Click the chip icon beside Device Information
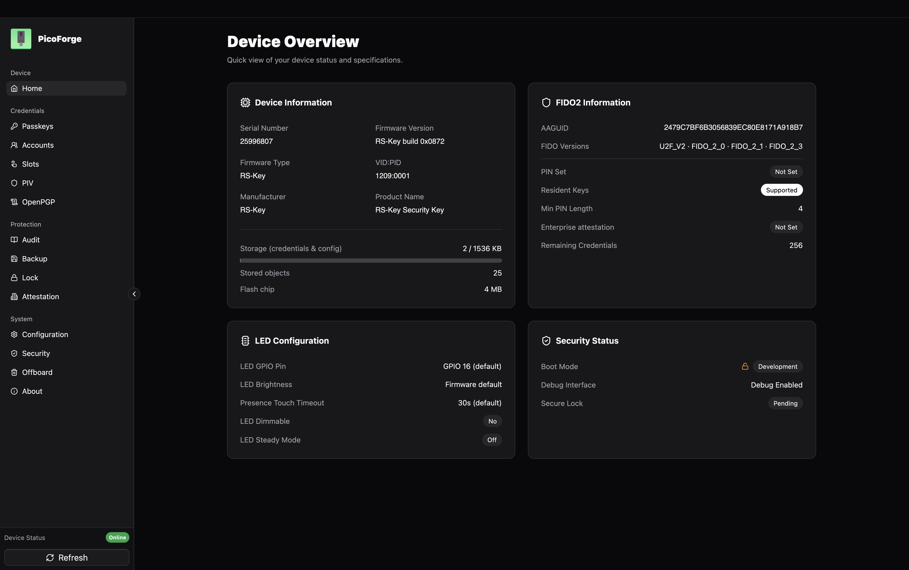Image resolution: width=909 pixels, height=570 pixels. click(245, 103)
